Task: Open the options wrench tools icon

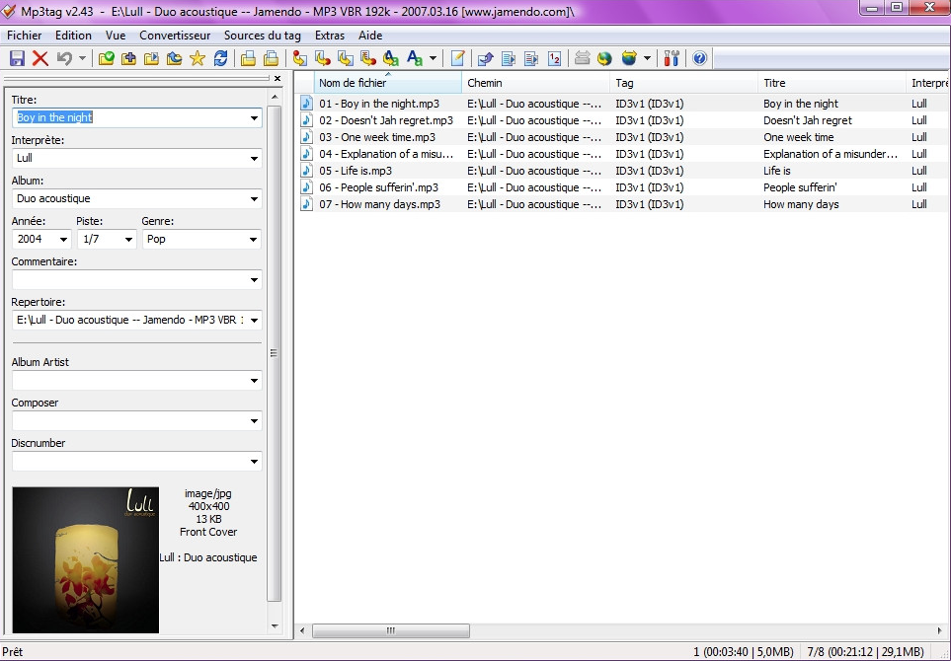Action: [x=672, y=59]
